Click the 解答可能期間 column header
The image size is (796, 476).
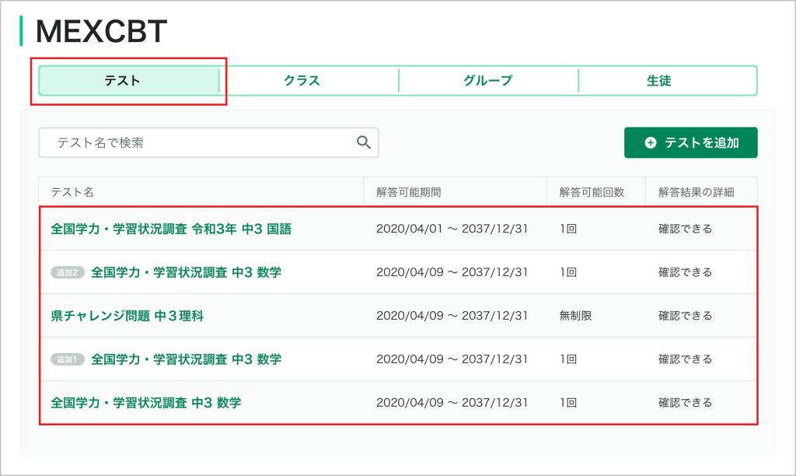409,192
